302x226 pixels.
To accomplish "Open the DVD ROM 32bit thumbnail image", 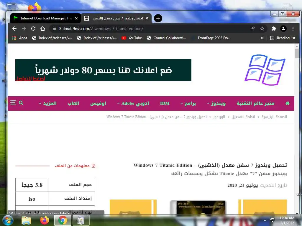I will point(198,207).
